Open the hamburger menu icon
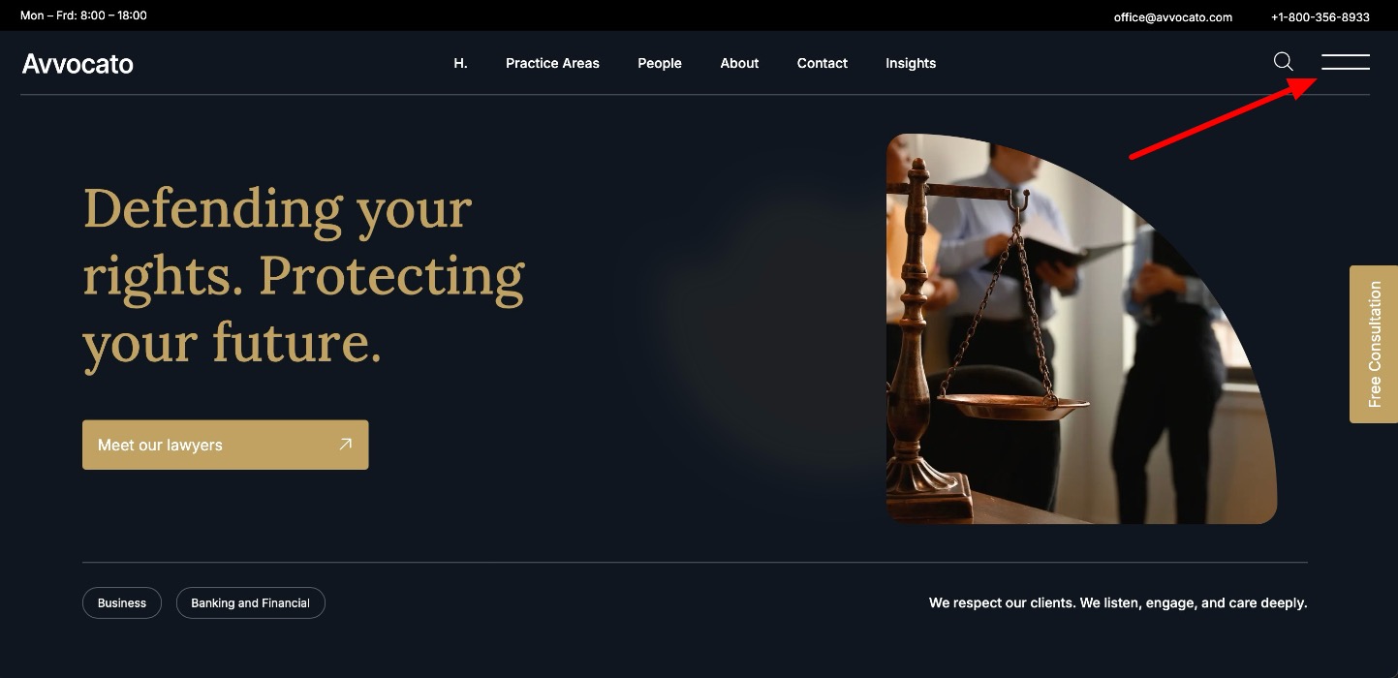Viewport: 1398px width, 678px height. coord(1346,62)
